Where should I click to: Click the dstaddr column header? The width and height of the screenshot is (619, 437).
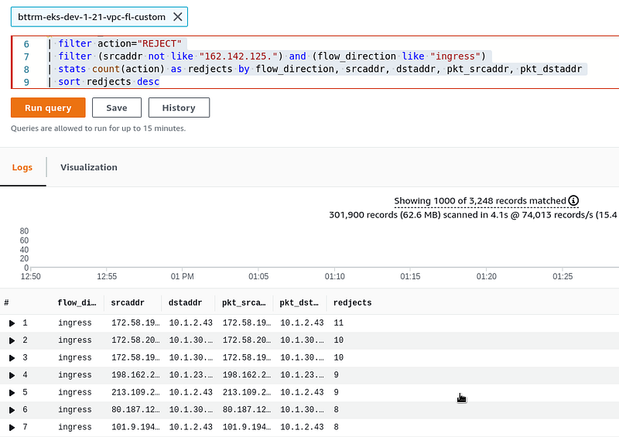click(185, 302)
